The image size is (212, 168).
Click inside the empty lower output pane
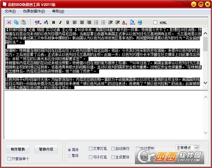pyautogui.click(x=103, y=115)
